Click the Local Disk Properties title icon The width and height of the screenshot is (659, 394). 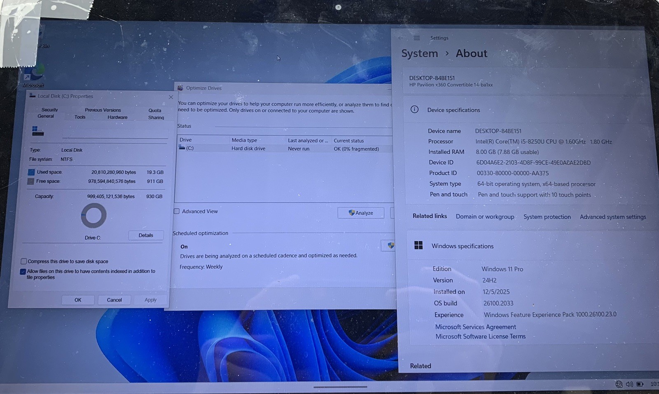pyautogui.click(x=32, y=96)
